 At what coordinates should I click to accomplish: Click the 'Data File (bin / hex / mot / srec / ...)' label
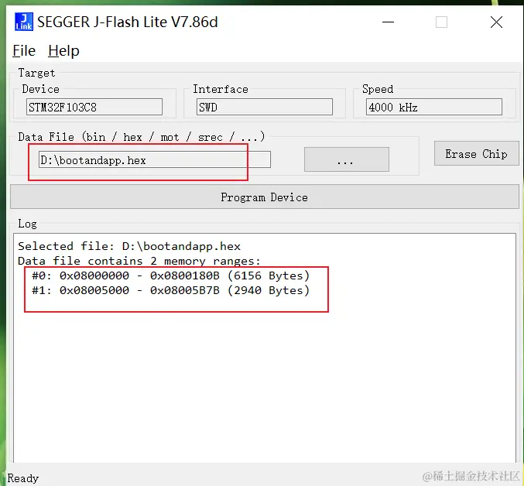[x=142, y=137]
